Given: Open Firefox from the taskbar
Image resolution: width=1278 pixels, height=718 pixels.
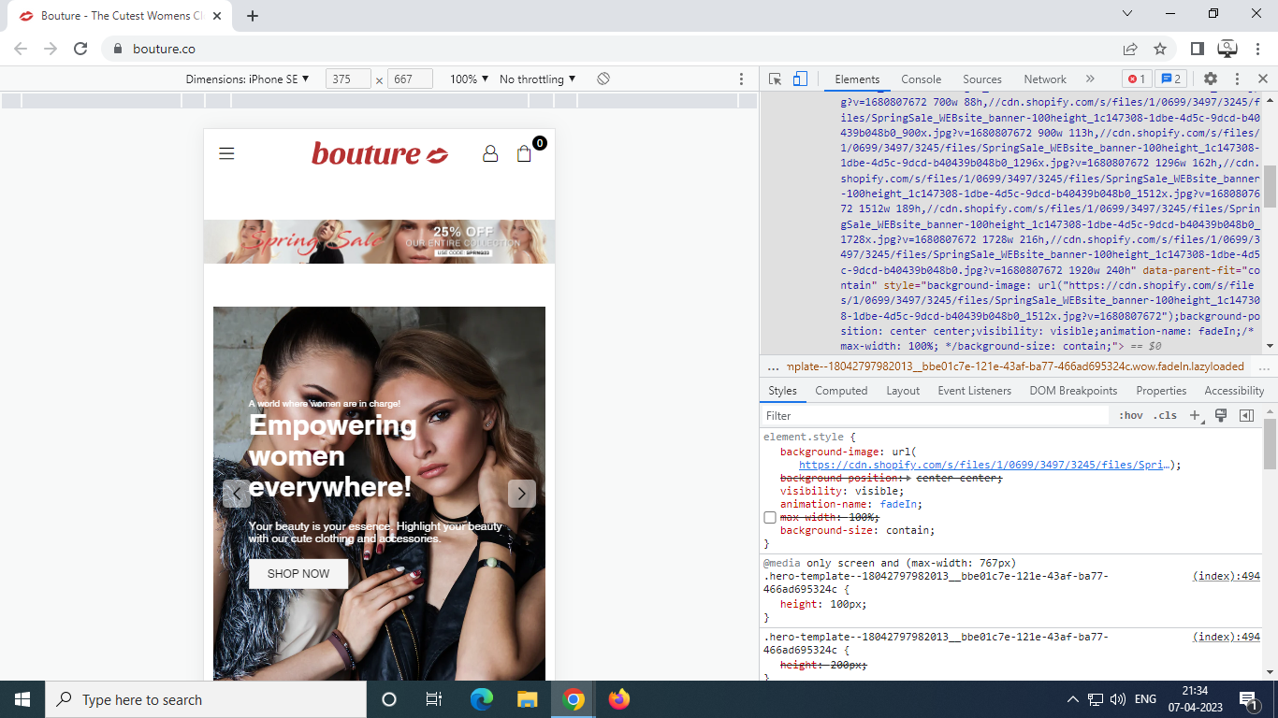Looking at the screenshot, I should [x=619, y=699].
